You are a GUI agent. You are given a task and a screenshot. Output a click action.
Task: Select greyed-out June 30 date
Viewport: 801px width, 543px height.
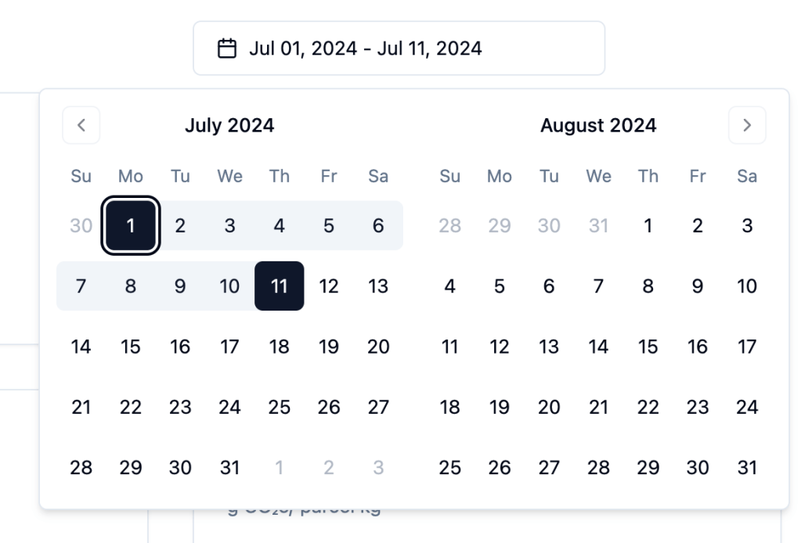point(81,226)
